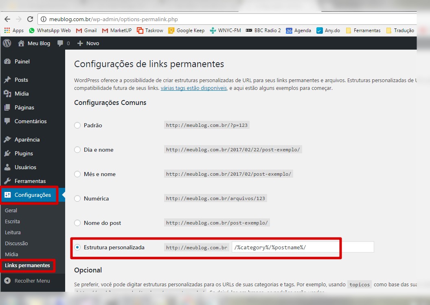Go back using browser back arrow
Viewport: 430px width, 305px height.
coord(7,19)
